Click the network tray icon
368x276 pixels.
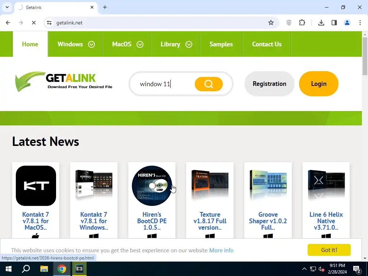313,269
